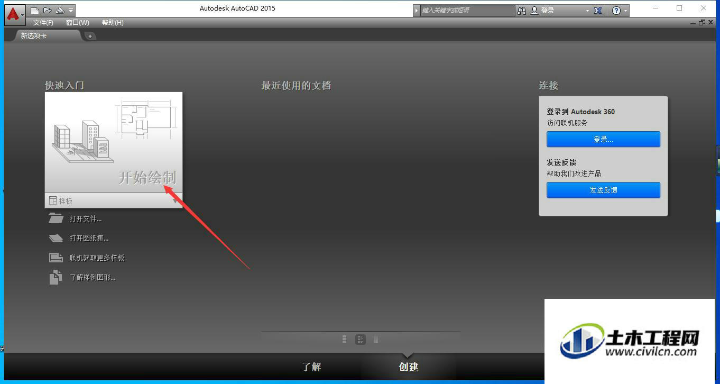Switch to the 了解 page
Image resolution: width=720 pixels, height=384 pixels.
[x=311, y=367]
